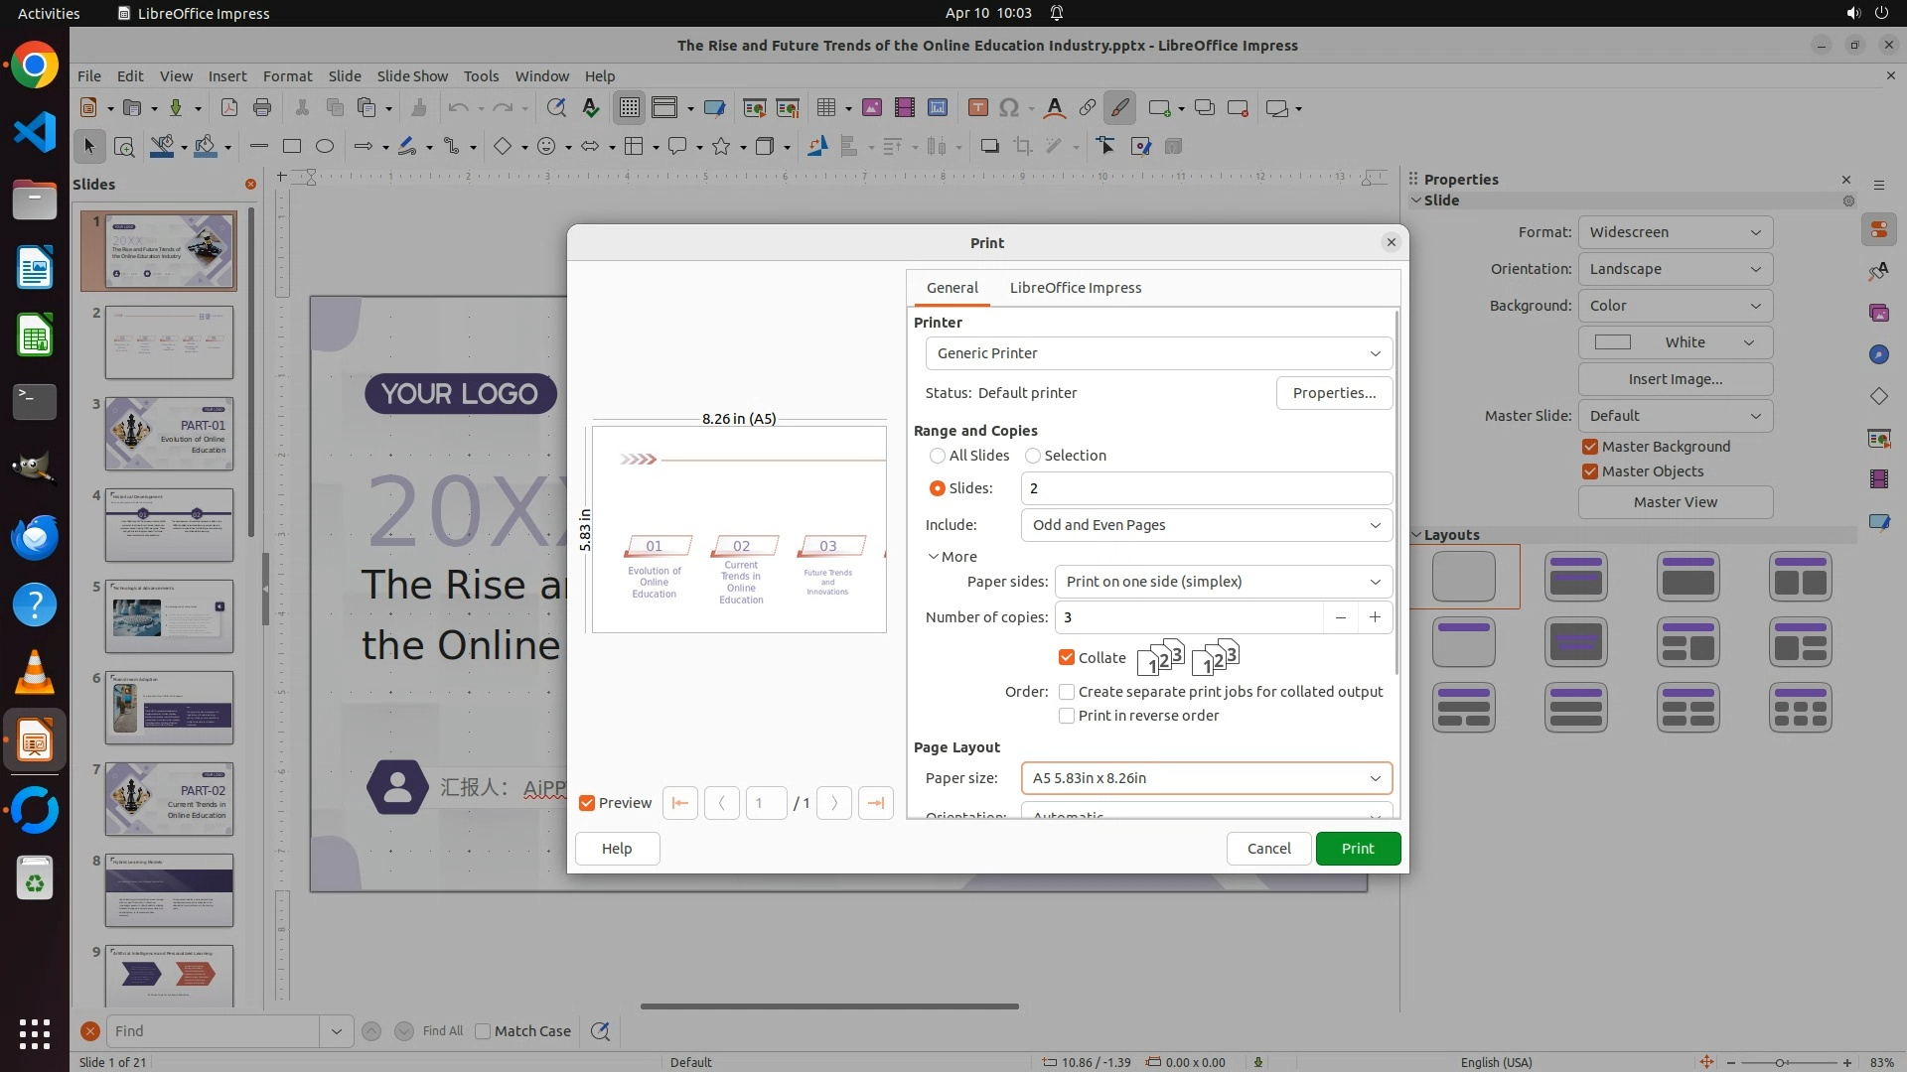This screenshot has height=1072, width=1907.
Task: Enable Print in reverse order
Action: (1067, 716)
